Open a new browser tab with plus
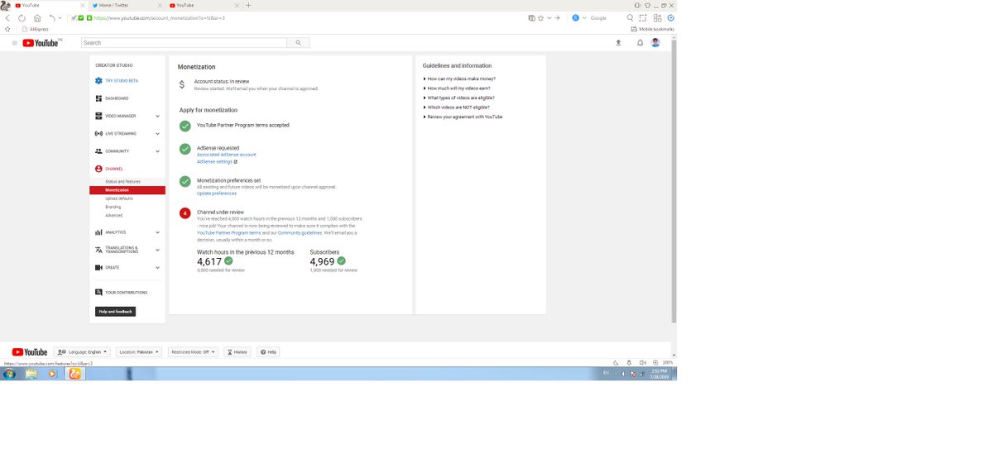This screenshot has width=993, height=468. (x=248, y=5)
